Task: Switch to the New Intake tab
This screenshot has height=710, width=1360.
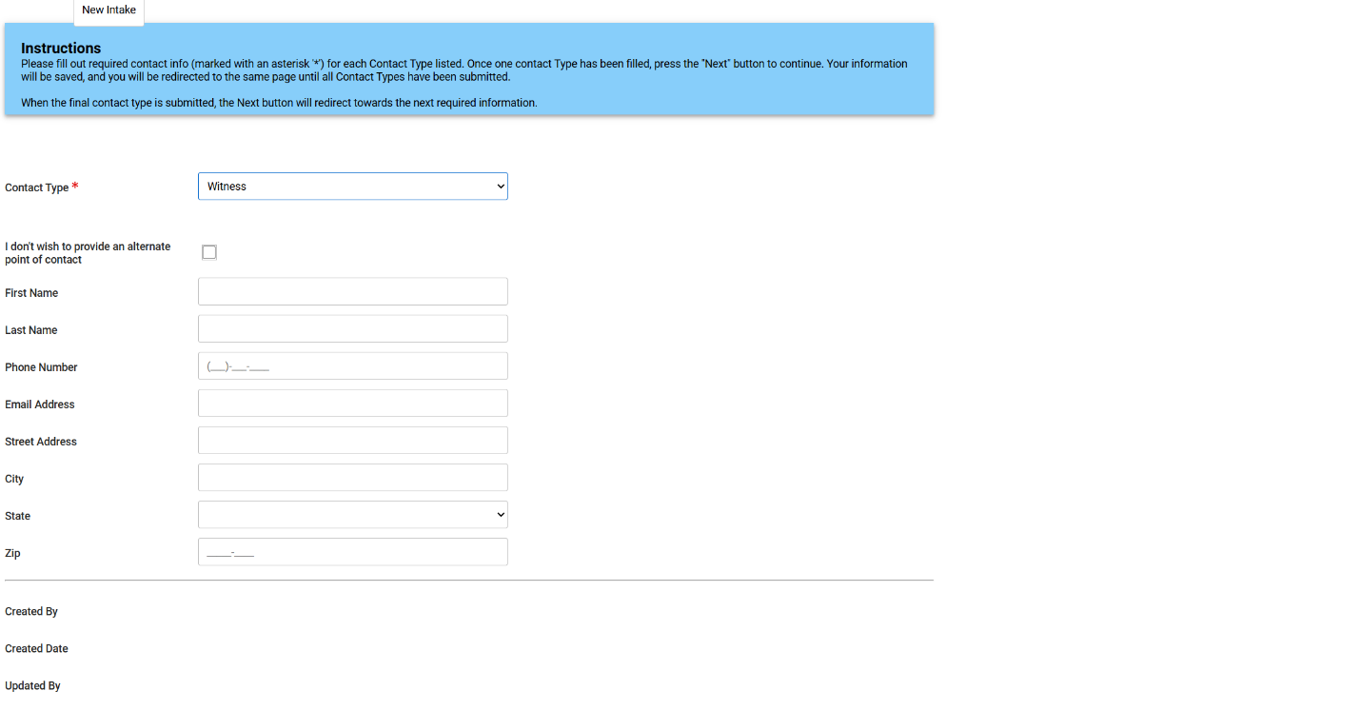Action: coord(108,10)
